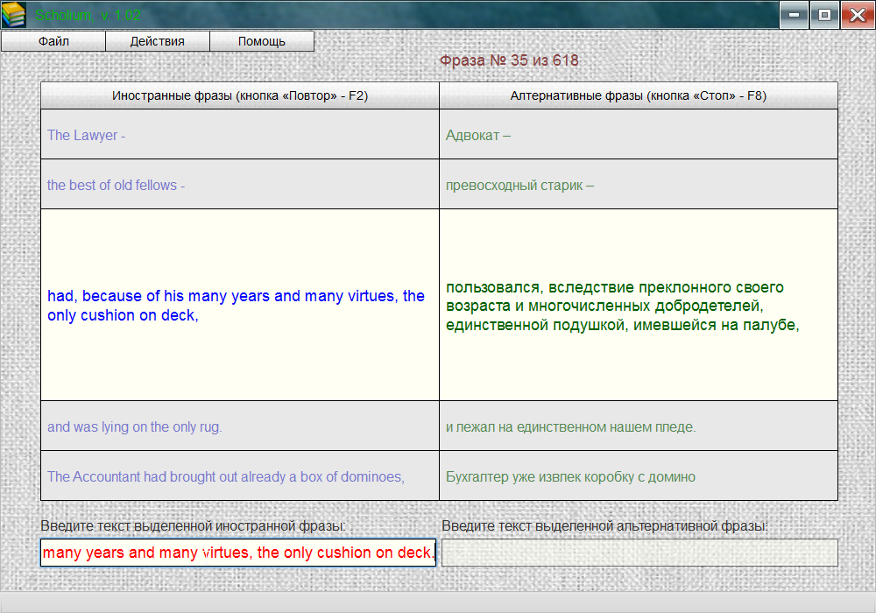Image resolution: width=876 pixels, height=613 pixels.
Task: Minimize the Scholium window
Action: click(794, 14)
